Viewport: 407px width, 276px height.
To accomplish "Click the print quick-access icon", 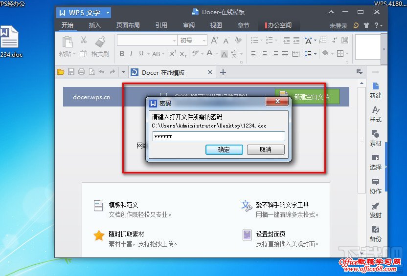I will (82, 72).
